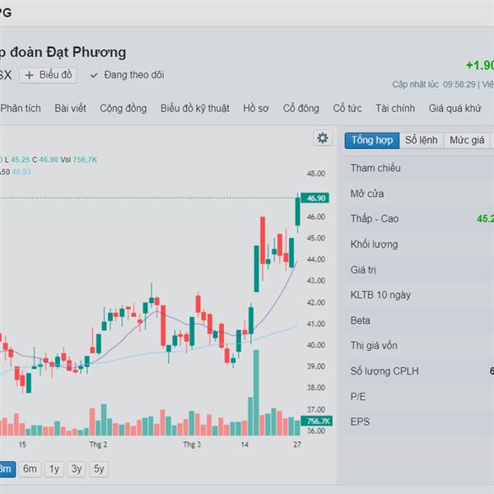Click the Beta row label

(x=360, y=320)
